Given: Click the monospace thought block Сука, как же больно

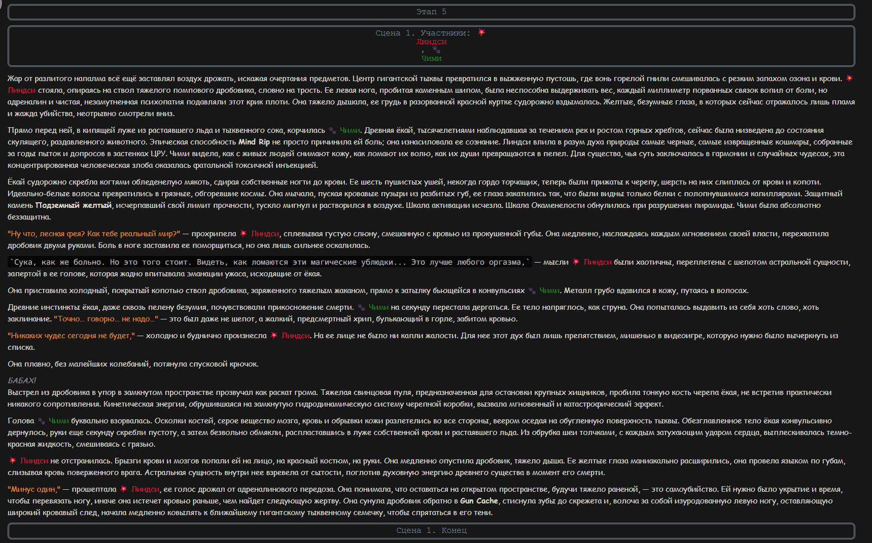Looking at the screenshot, I should [x=270, y=262].
